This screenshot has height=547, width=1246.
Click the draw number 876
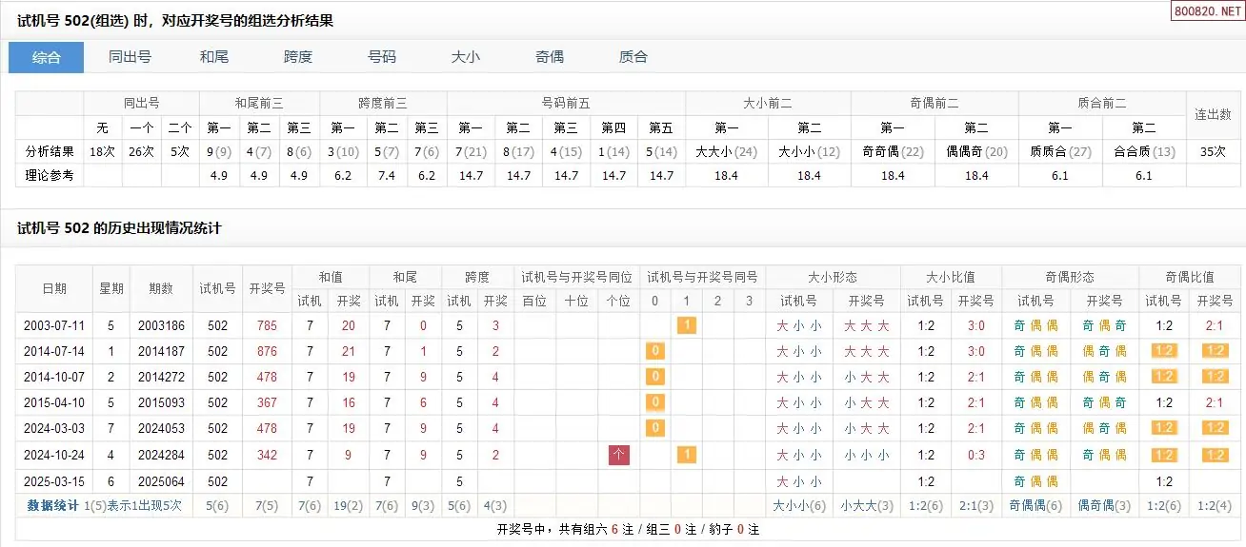point(268,351)
